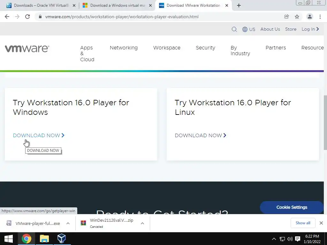Open the About Us link

click(x=270, y=29)
